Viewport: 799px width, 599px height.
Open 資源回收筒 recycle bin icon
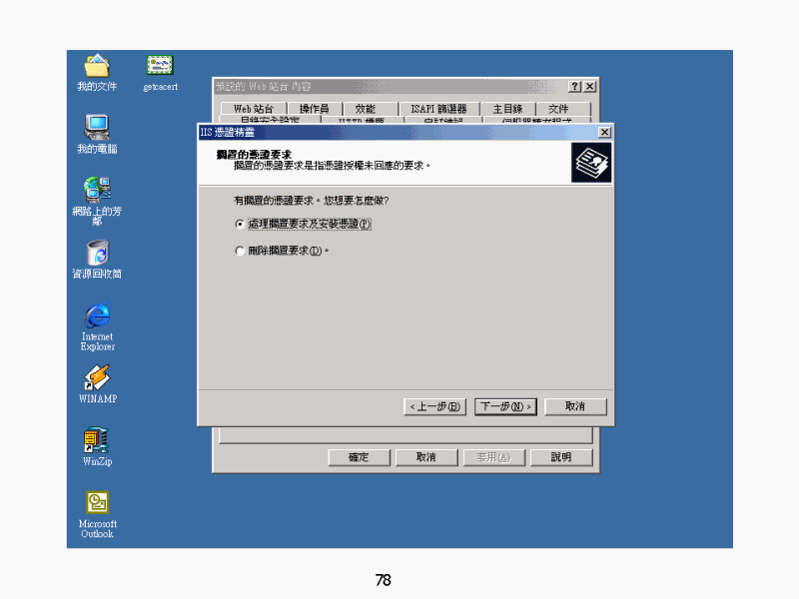coord(97,252)
